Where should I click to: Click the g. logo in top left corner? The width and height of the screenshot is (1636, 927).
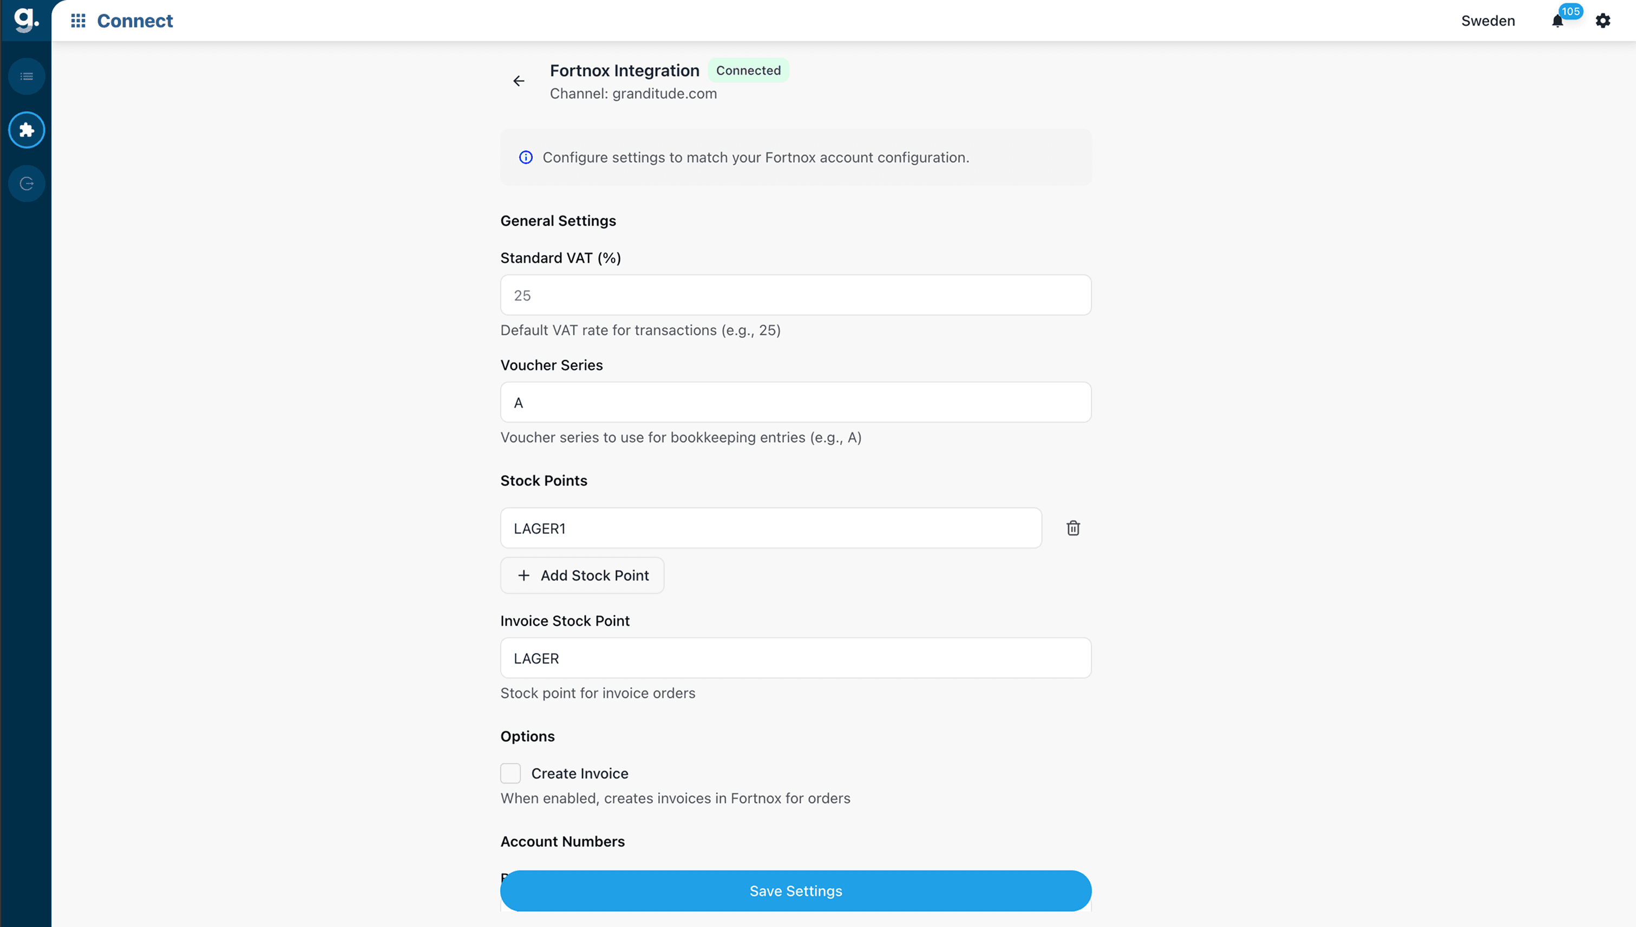[x=25, y=19]
